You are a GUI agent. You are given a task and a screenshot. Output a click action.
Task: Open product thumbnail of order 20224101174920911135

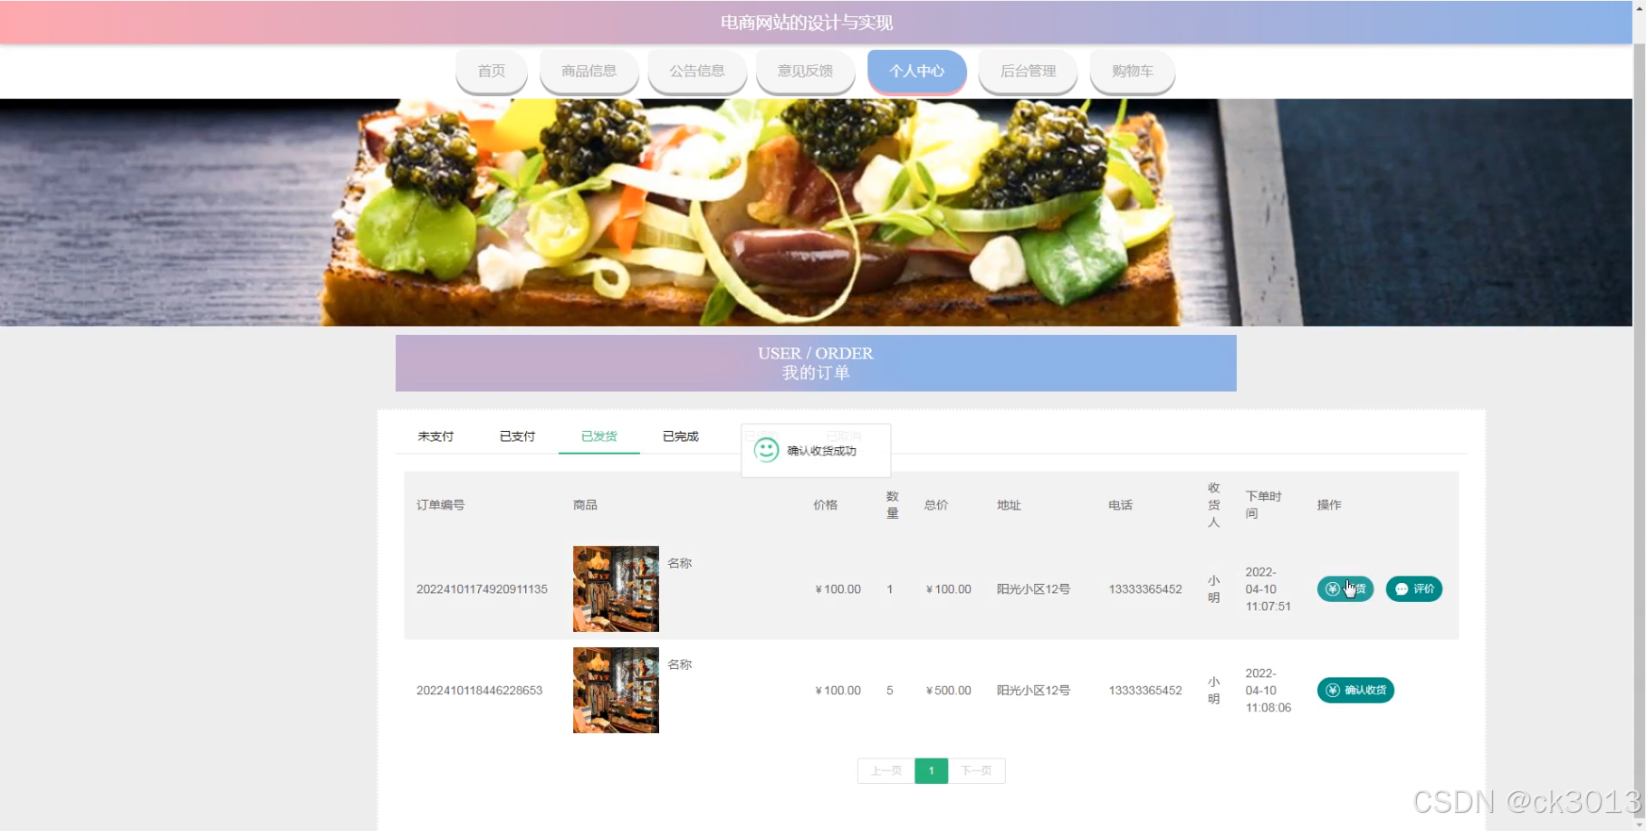click(616, 588)
